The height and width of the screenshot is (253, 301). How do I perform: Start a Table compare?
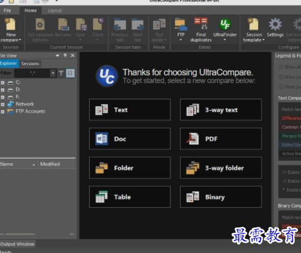[x=130, y=197]
